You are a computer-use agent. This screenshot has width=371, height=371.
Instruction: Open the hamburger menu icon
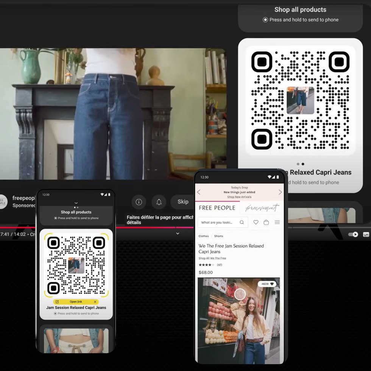point(277,222)
